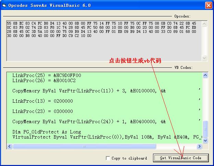Click the Opcodes box scroll down arrow
The image size is (214, 166).
(204, 58)
